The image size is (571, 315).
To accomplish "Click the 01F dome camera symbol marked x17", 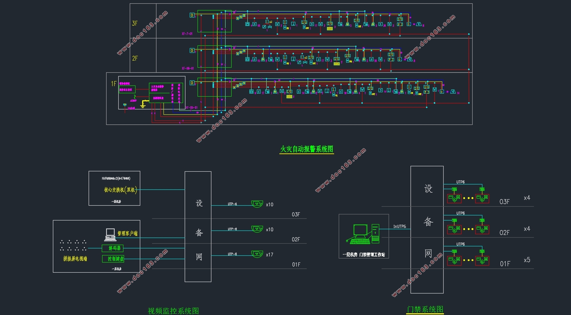I will 257,254.
